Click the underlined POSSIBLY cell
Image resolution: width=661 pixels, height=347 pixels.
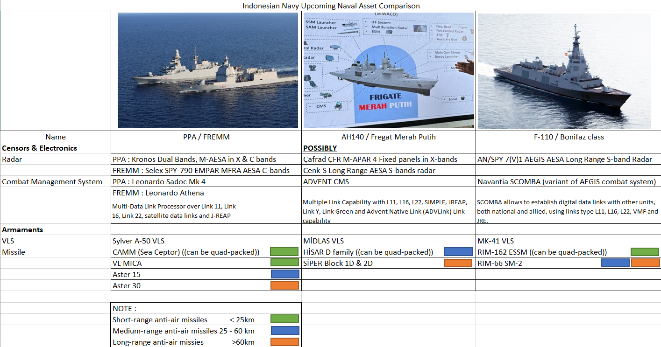(320, 148)
